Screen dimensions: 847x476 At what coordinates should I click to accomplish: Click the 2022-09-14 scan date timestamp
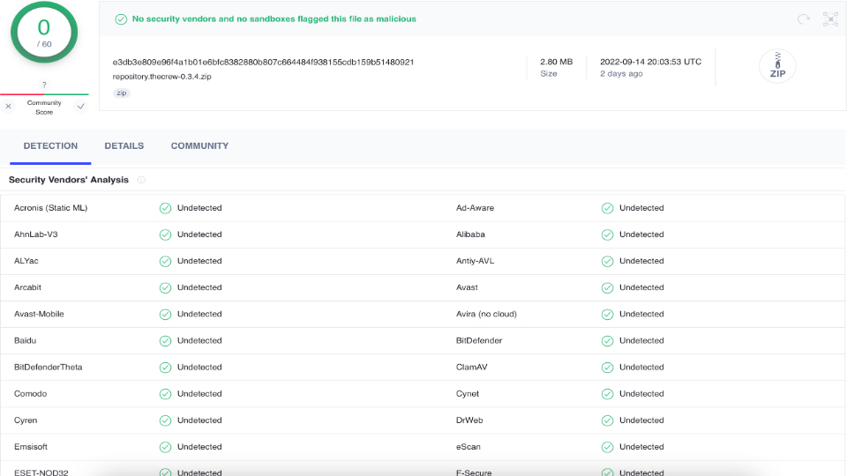[650, 62]
